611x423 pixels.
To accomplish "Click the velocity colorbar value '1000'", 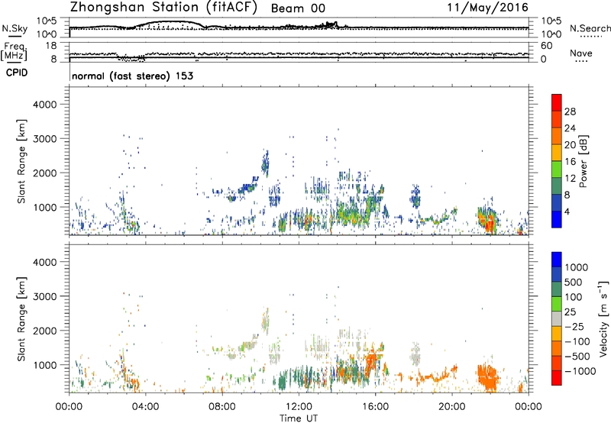I will [x=577, y=267].
